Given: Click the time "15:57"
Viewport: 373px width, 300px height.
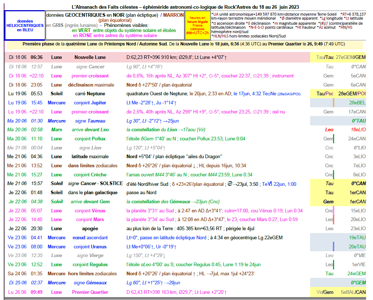Looking at the screenshot, I should pyautogui.click(x=37, y=183).
